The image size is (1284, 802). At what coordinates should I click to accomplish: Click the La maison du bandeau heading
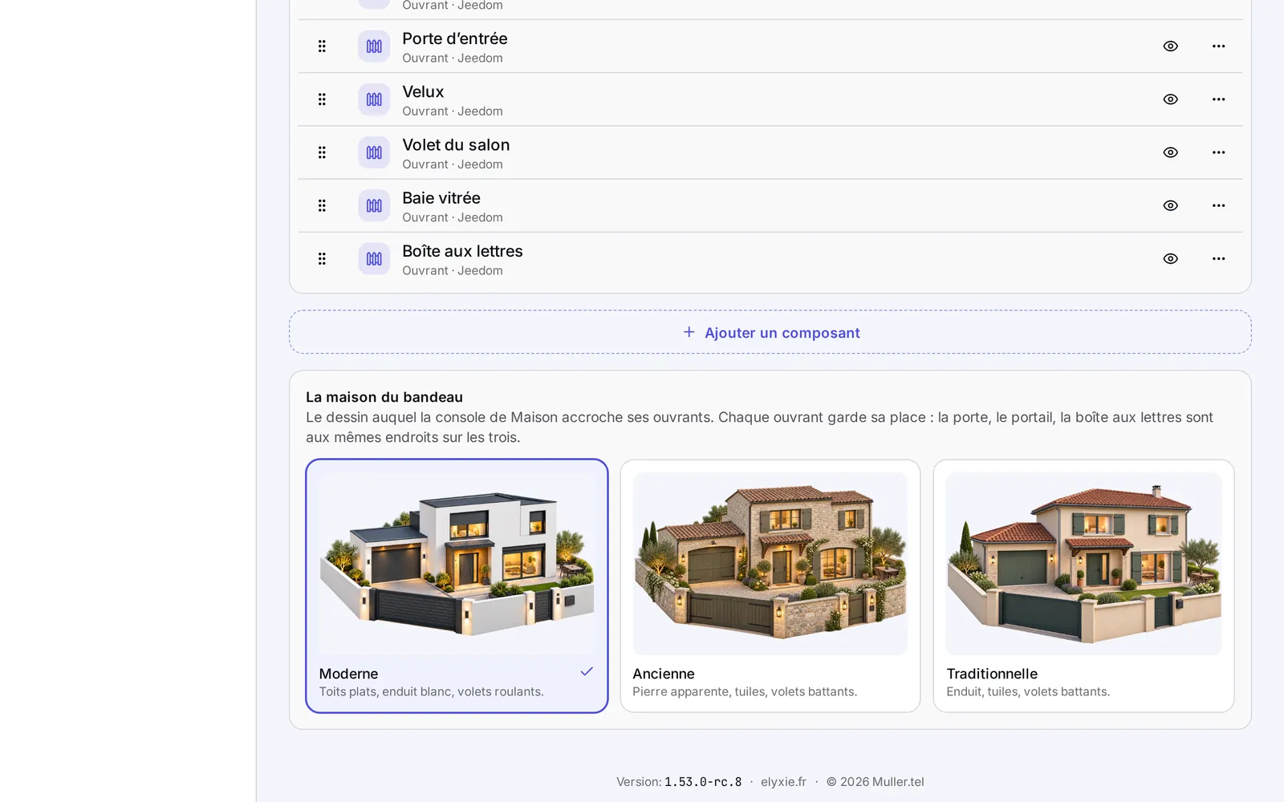pyautogui.click(x=384, y=397)
